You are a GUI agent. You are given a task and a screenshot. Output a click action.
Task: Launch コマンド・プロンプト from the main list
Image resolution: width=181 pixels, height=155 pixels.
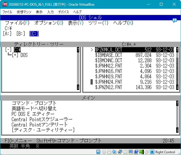(x=34, y=103)
